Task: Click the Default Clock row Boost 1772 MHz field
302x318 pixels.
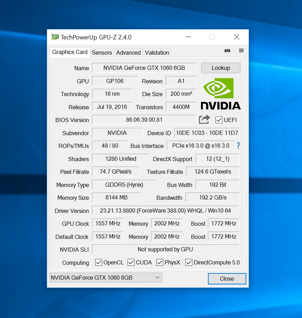Action: (x=224, y=237)
